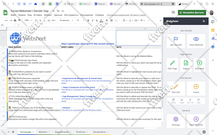Open the gendergap nomad.systems website link
This screenshot has width=217, height=135.
click(x=88, y=44)
